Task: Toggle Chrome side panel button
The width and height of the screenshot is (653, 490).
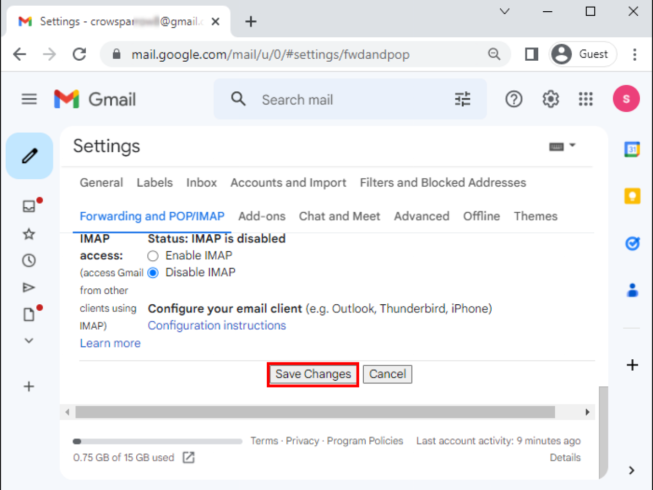Action: (x=532, y=54)
